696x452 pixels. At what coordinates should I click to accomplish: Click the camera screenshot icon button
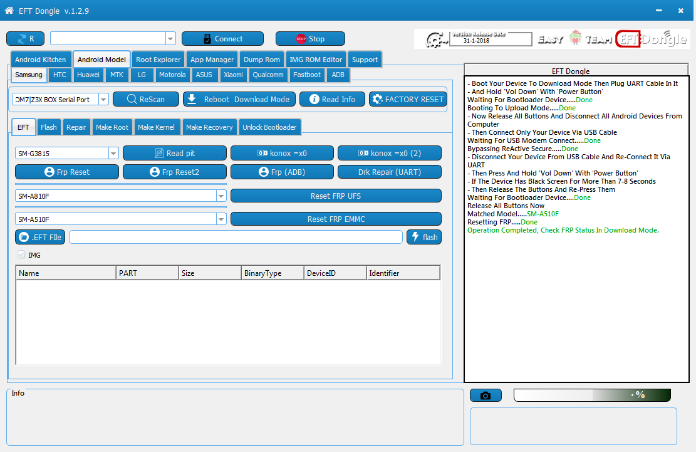tap(486, 395)
